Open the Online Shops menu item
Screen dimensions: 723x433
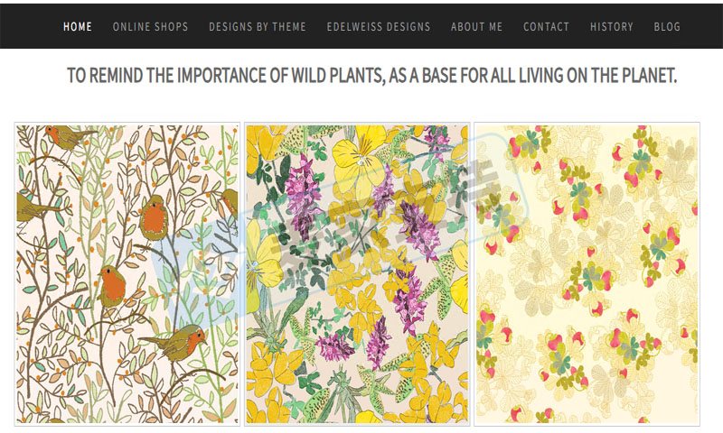pyautogui.click(x=151, y=27)
